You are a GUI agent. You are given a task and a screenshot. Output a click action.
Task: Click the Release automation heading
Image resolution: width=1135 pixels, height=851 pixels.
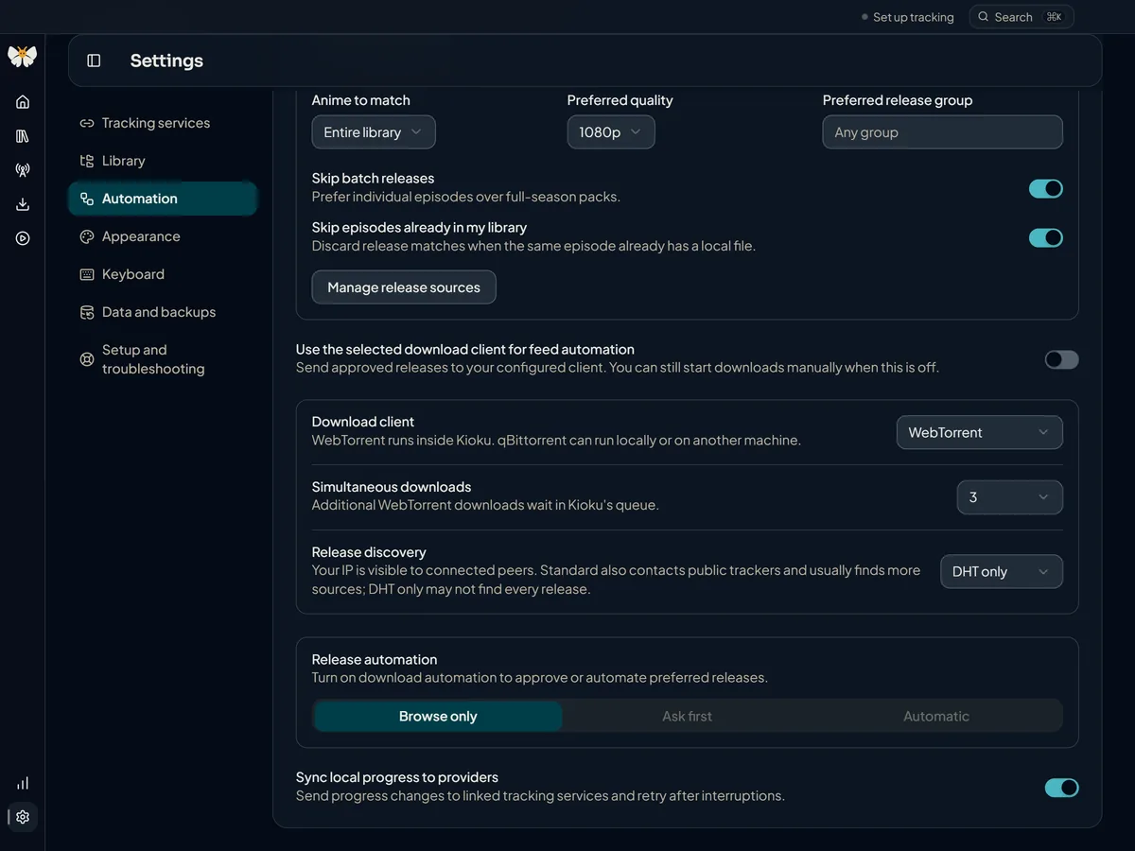click(x=375, y=659)
